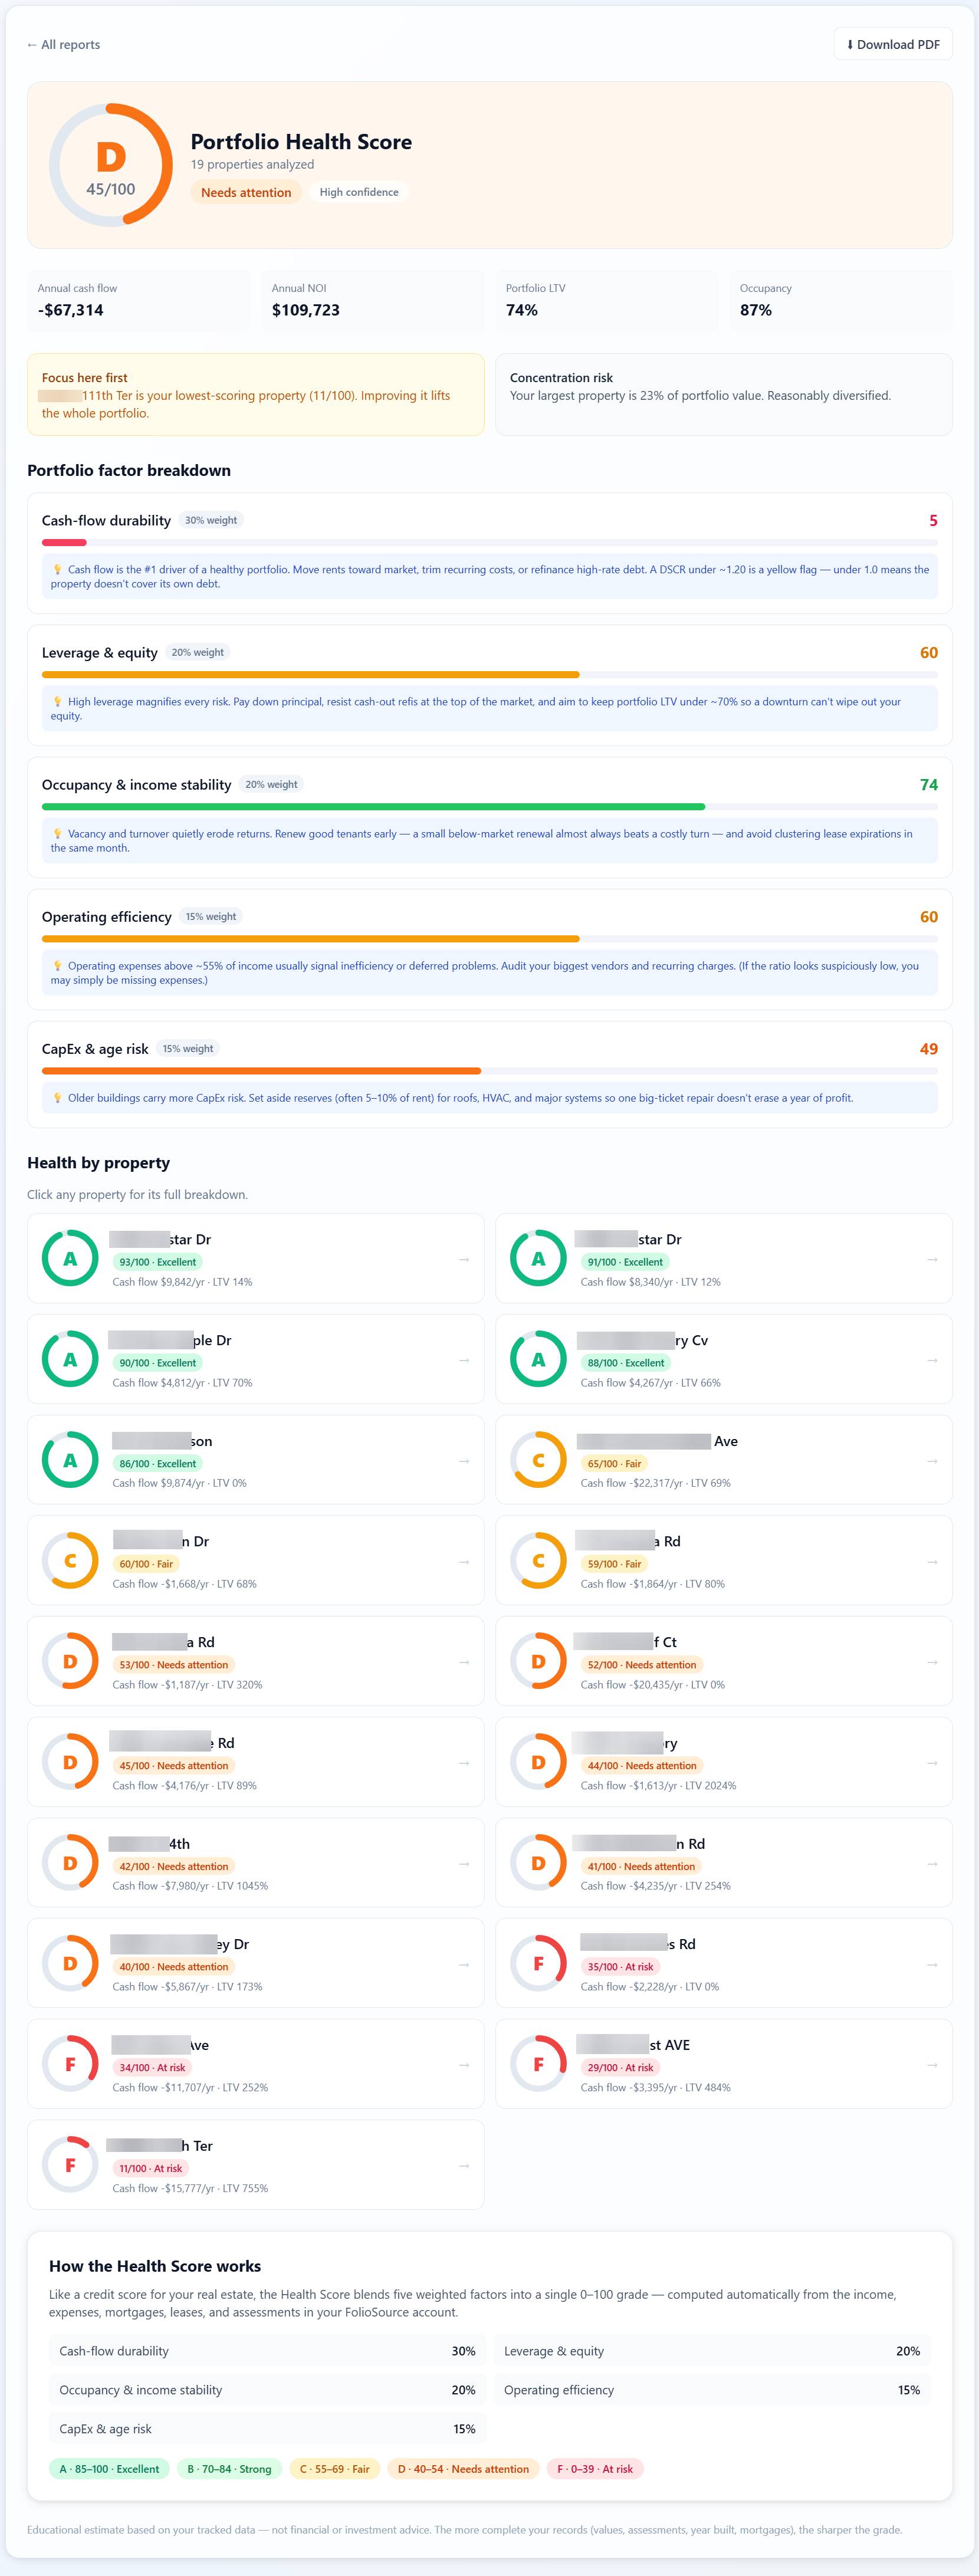
Task: Click the Download PDF button
Action: coord(893,44)
